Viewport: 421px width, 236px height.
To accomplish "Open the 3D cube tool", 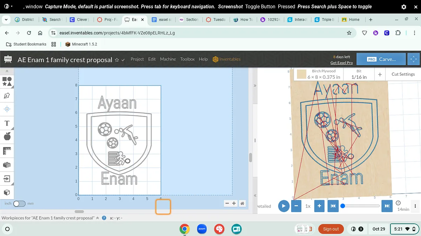I will 7,193.
